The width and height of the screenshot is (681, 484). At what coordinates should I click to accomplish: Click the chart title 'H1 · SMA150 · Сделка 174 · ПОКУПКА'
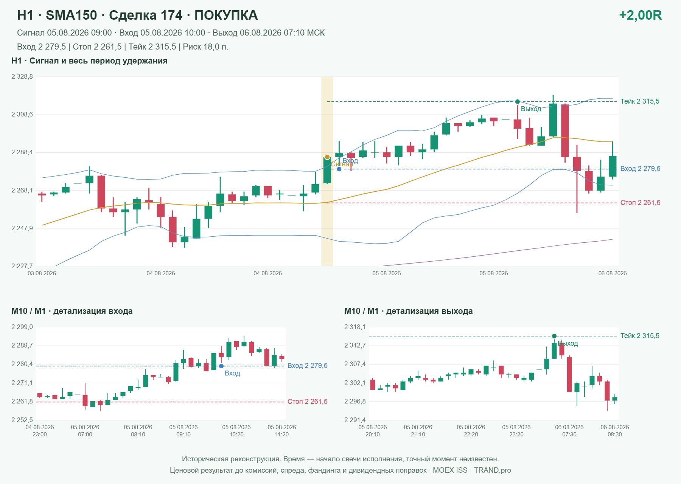(x=137, y=15)
